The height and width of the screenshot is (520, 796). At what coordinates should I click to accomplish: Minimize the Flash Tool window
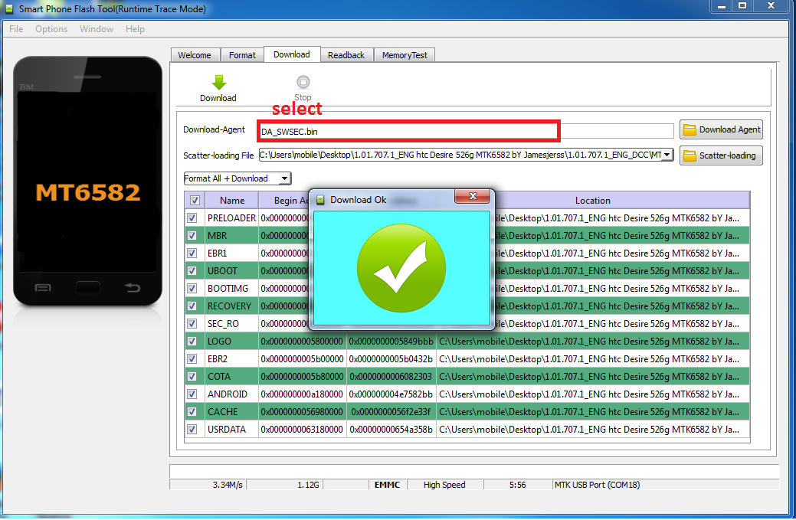(x=722, y=6)
